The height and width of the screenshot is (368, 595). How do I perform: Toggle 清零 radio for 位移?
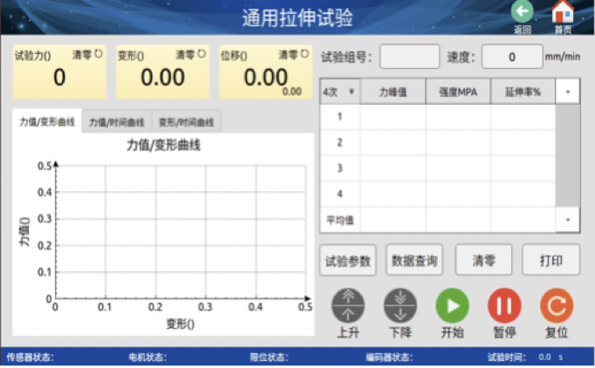point(304,54)
